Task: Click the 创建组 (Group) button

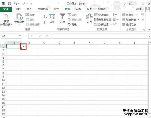Action: pyautogui.click(x=128, y=15)
